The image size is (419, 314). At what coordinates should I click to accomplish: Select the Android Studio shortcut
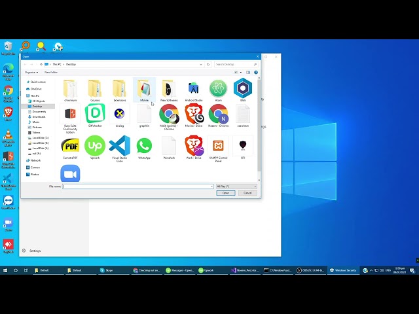click(x=194, y=90)
